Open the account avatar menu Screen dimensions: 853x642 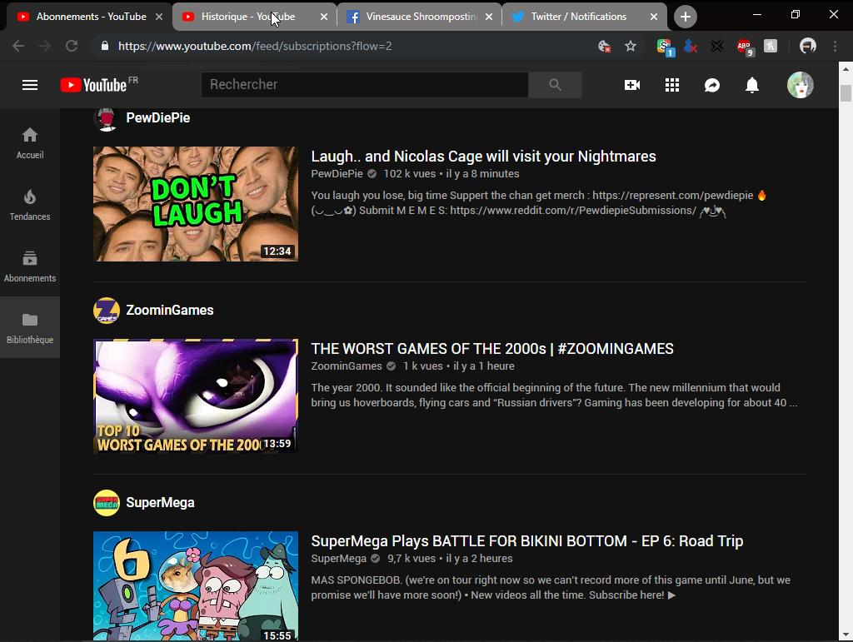pyautogui.click(x=801, y=85)
